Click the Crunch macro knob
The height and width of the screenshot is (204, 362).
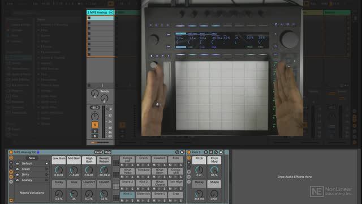tap(104, 194)
